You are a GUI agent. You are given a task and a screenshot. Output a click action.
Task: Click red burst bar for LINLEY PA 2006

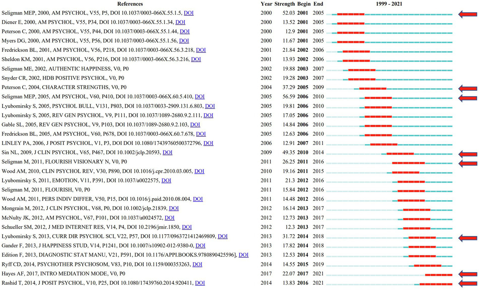click(x=384, y=144)
